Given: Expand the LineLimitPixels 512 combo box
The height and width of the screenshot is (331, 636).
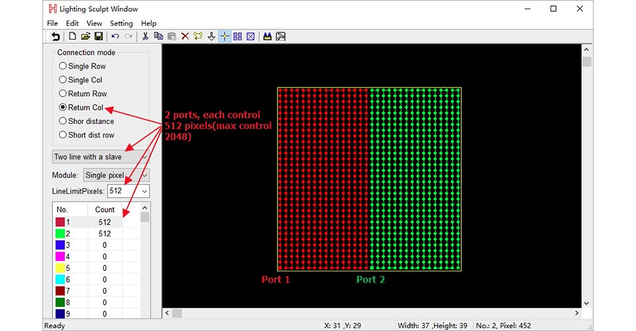Looking at the screenshot, I should 144,191.
